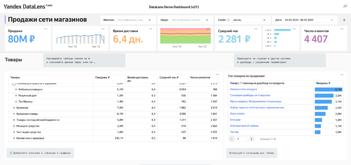Open the Блендер product link
351x165 pixels.
(x=235, y=120)
